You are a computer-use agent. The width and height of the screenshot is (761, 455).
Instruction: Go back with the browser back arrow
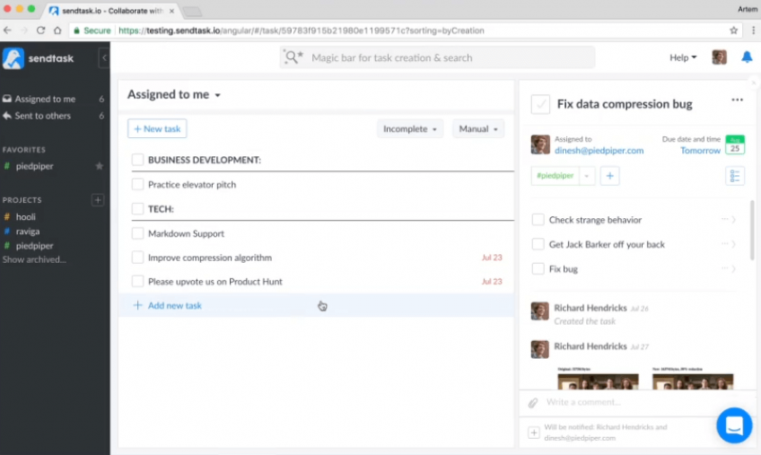[8, 30]
